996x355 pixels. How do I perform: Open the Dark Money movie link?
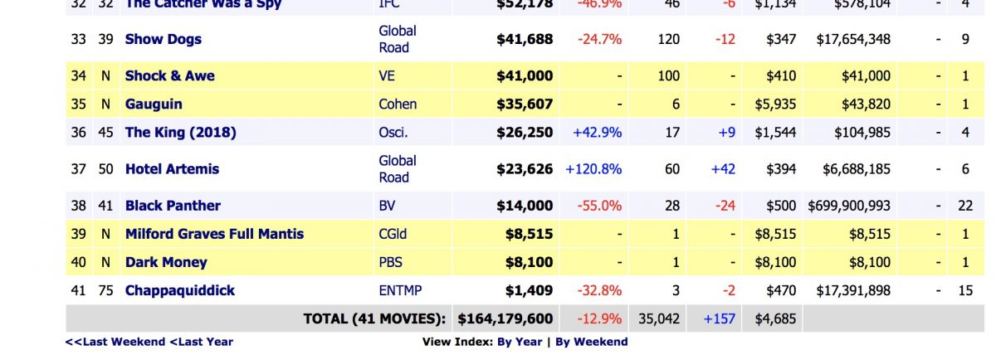[x=166, y=261]
